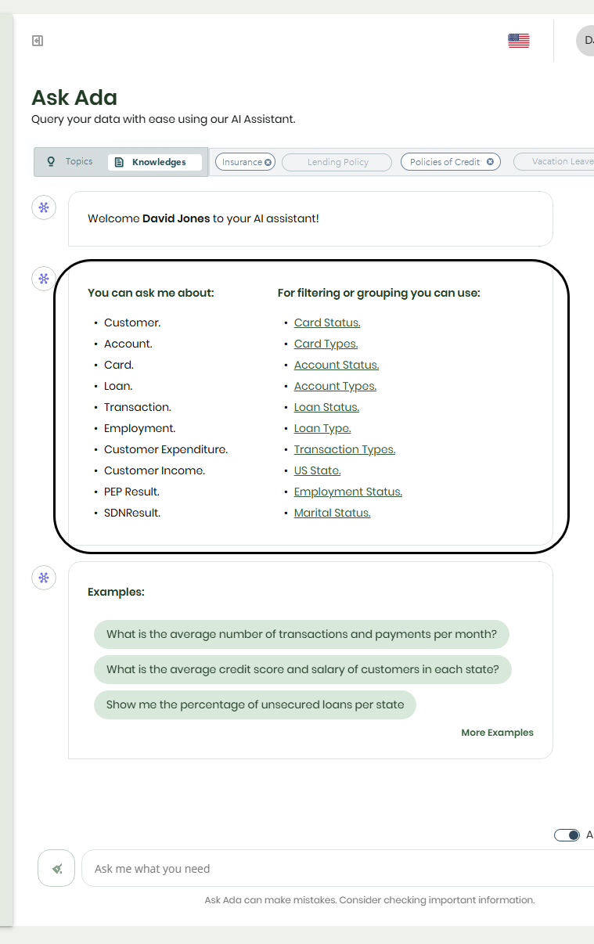Open the US State grouping link
Screen dimensions: 594x944
pos(317,470)
